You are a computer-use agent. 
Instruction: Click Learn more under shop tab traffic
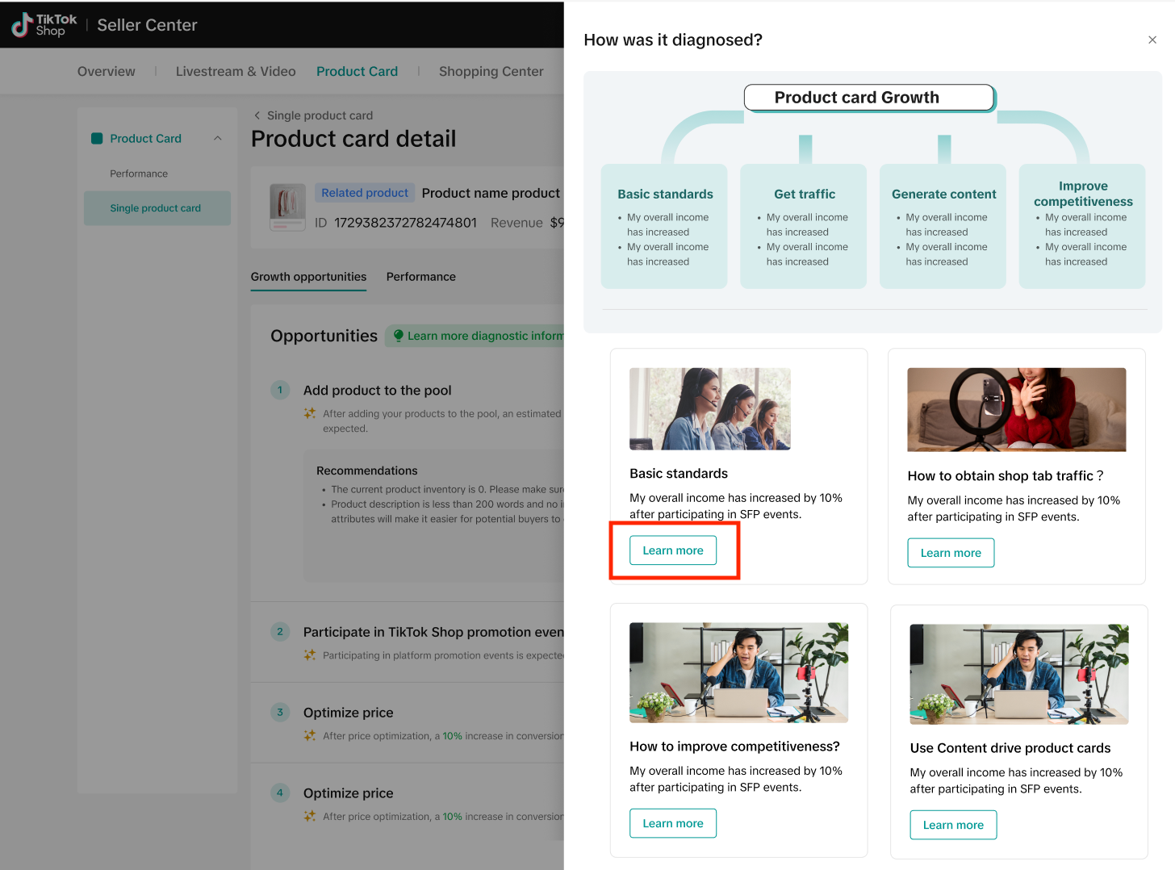[950, 553]
